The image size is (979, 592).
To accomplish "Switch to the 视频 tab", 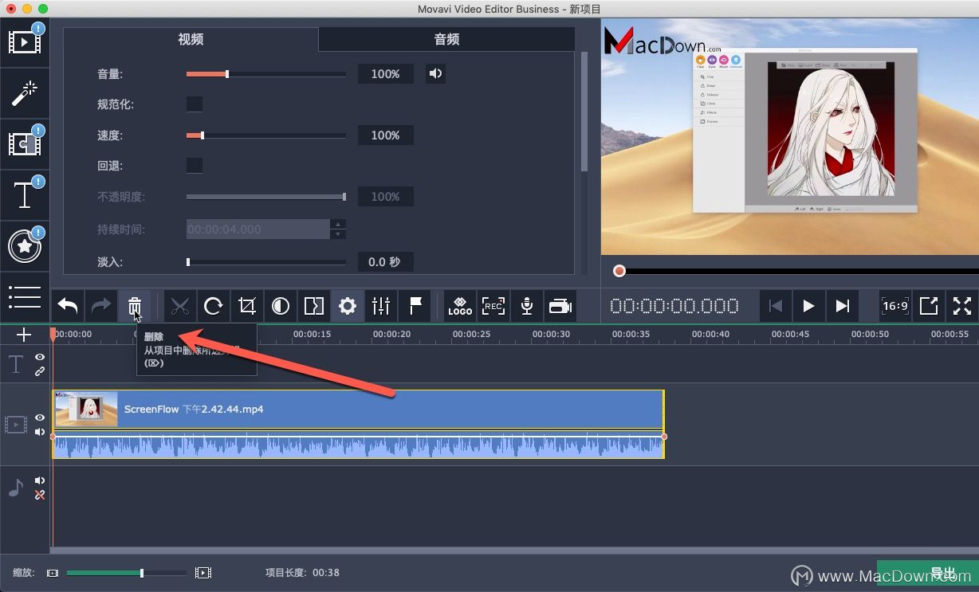I will (191, 39).
